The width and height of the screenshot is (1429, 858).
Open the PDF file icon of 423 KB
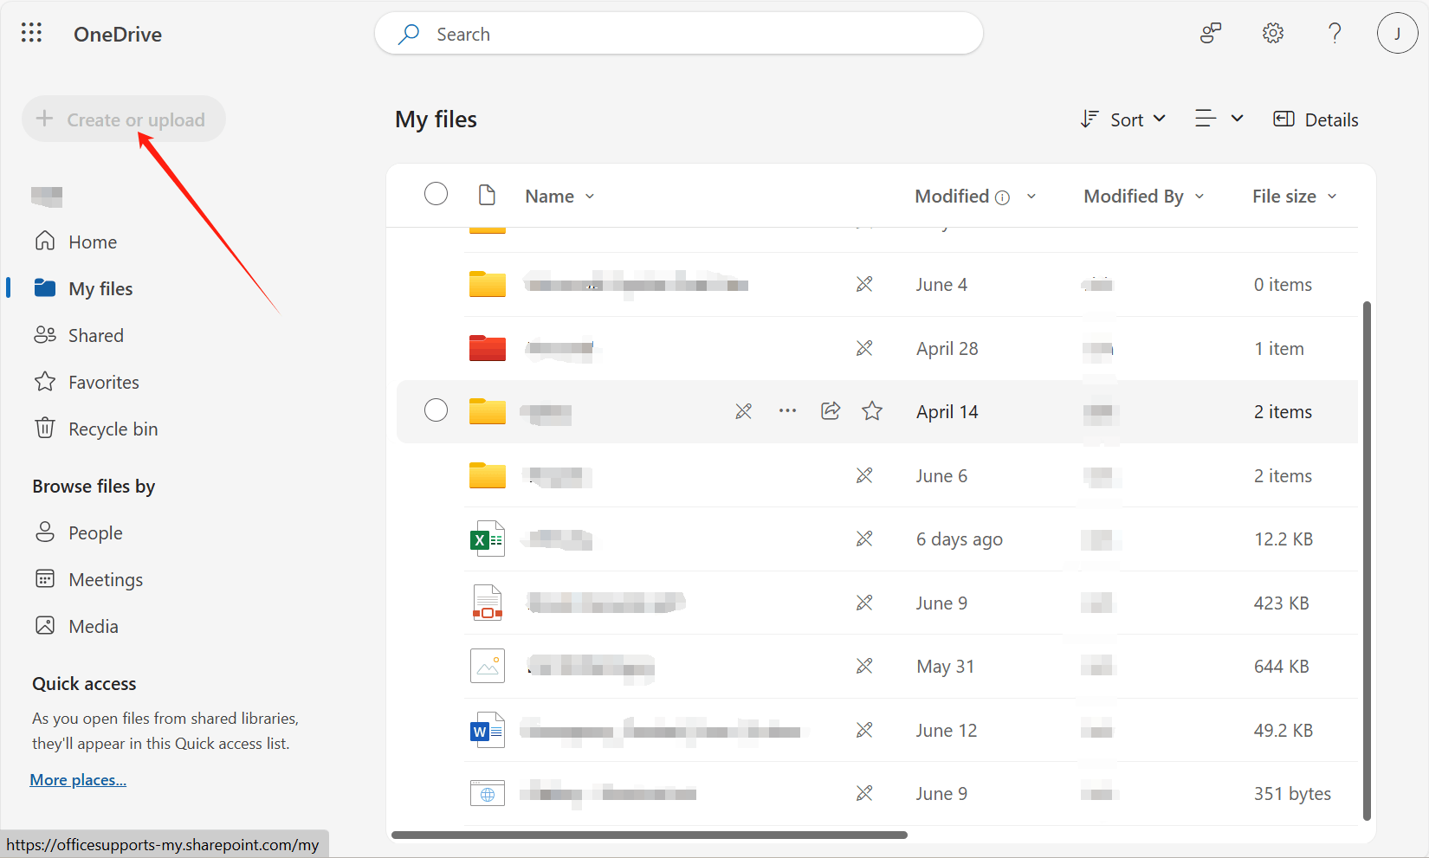(488, 603)
